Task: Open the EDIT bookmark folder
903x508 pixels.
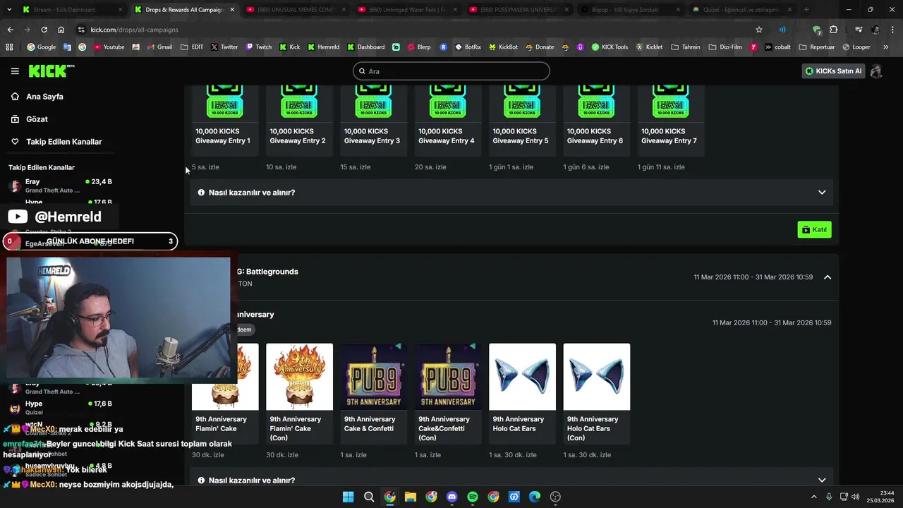Action: tap(192, 47)
